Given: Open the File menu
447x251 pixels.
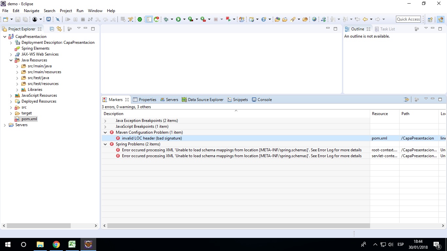Looking at the screenshot, I should click(x=5, y=11).
